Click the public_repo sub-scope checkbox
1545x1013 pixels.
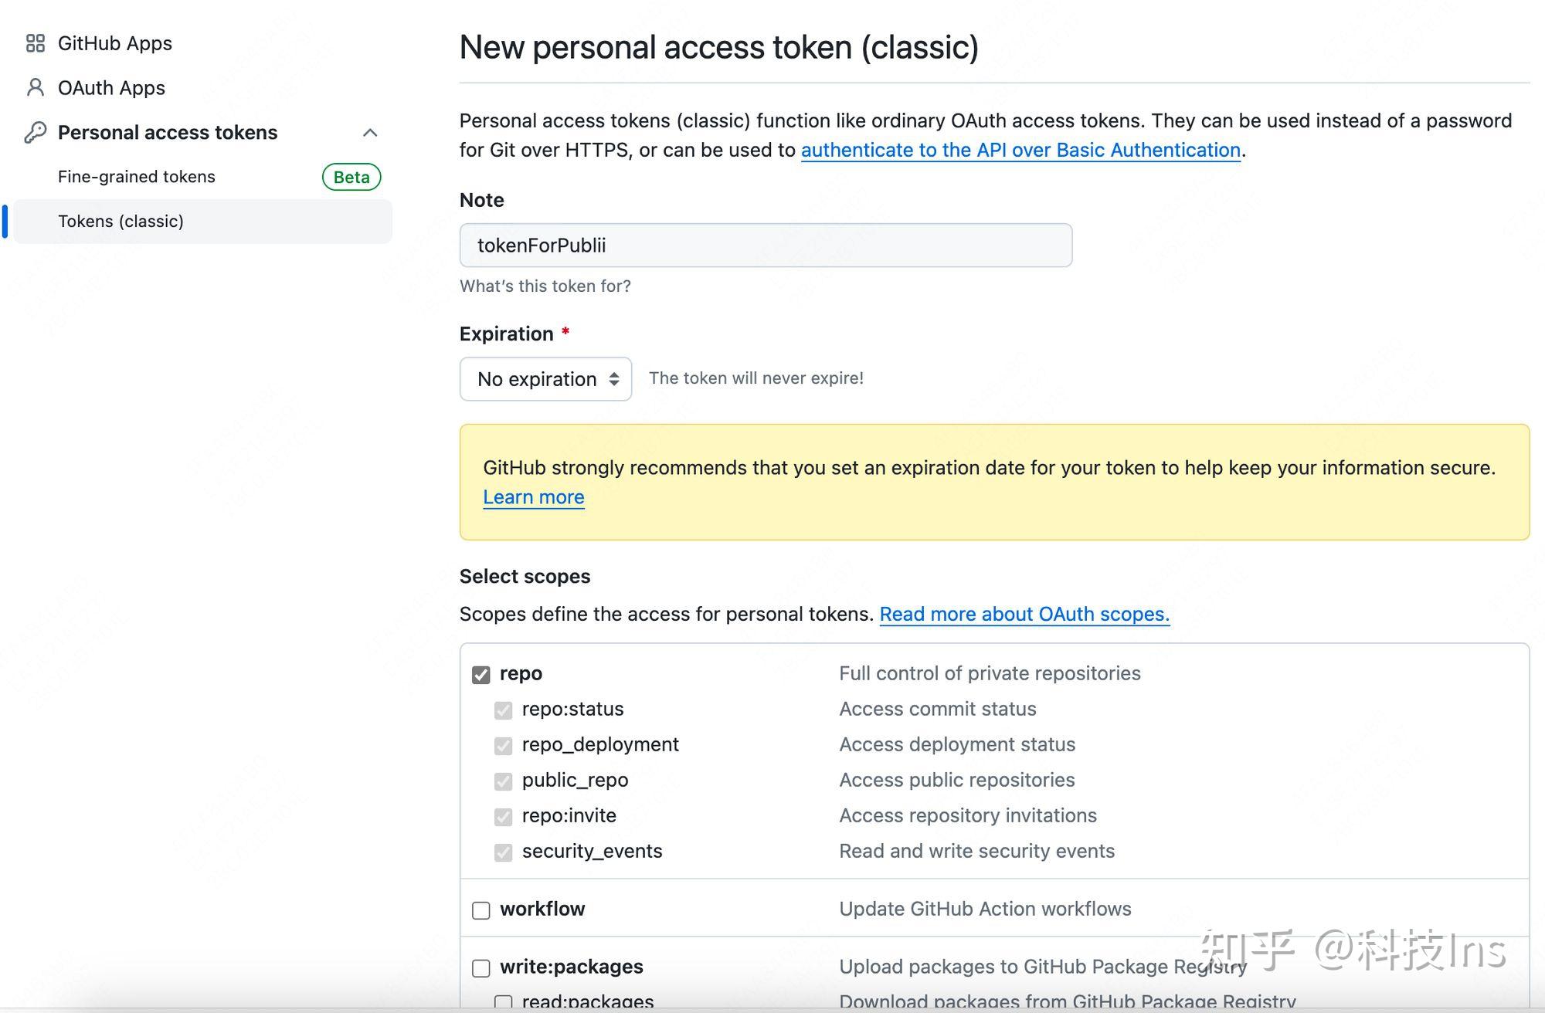[x=504, y=781]
